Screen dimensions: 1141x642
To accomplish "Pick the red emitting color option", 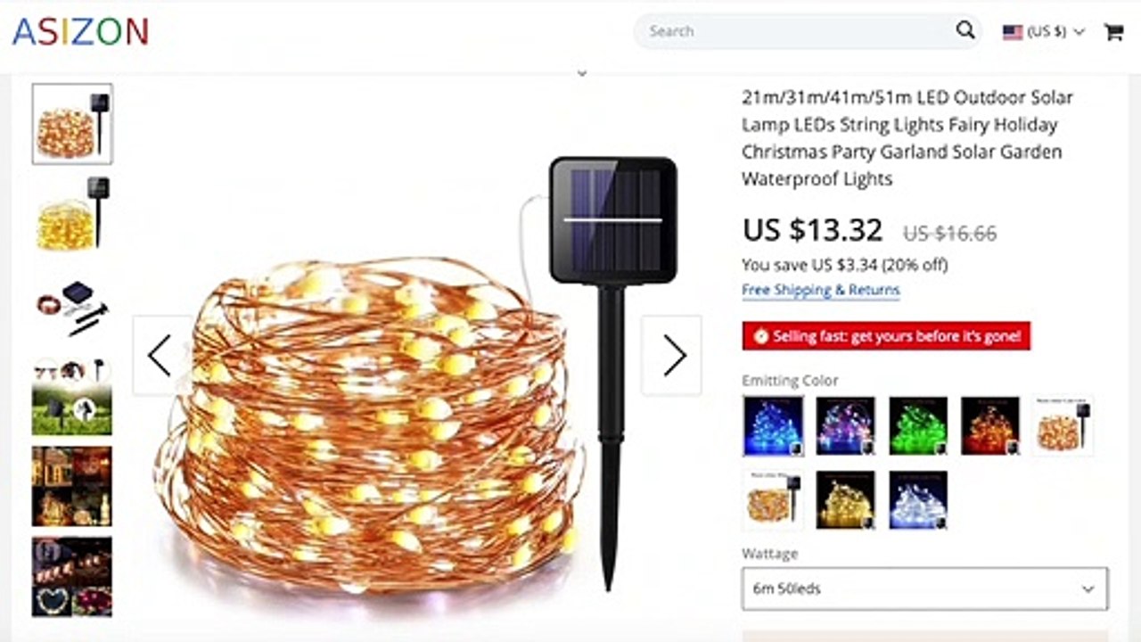I will pos(990,426).
